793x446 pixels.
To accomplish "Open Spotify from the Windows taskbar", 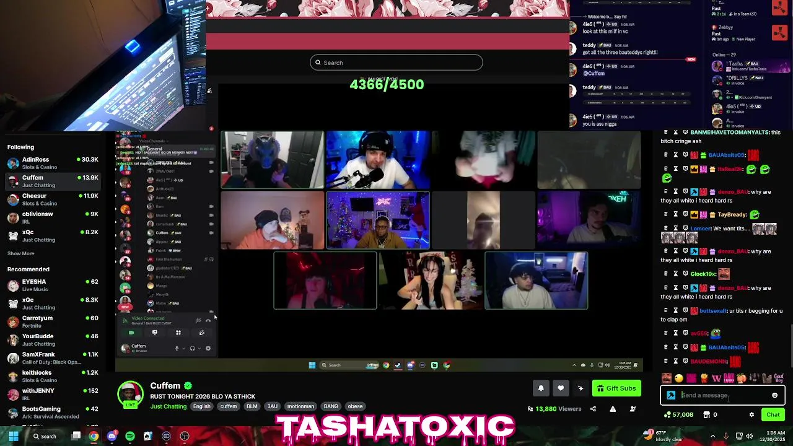I will pyautogui.click(x=129, y=436).
